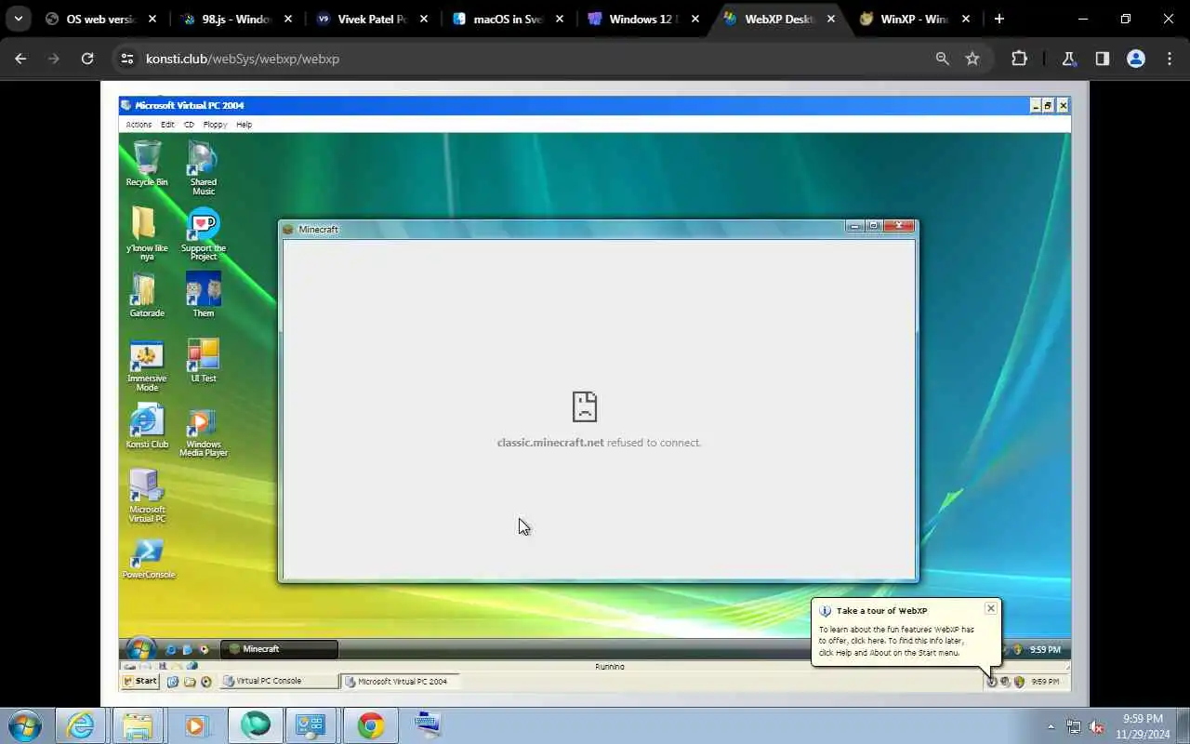Toggle the Chrome side panel
Image resolution: width=1190 pixels, height=744 pixels.
[x=1103, y=59]
